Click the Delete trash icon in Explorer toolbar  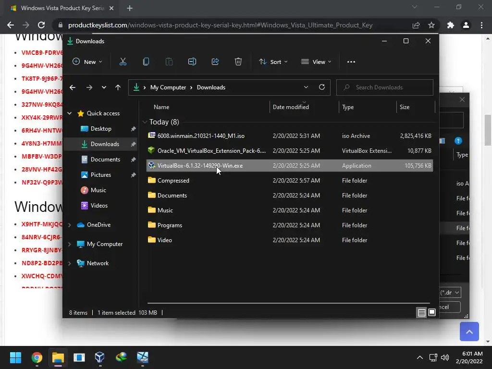(238, 62)
